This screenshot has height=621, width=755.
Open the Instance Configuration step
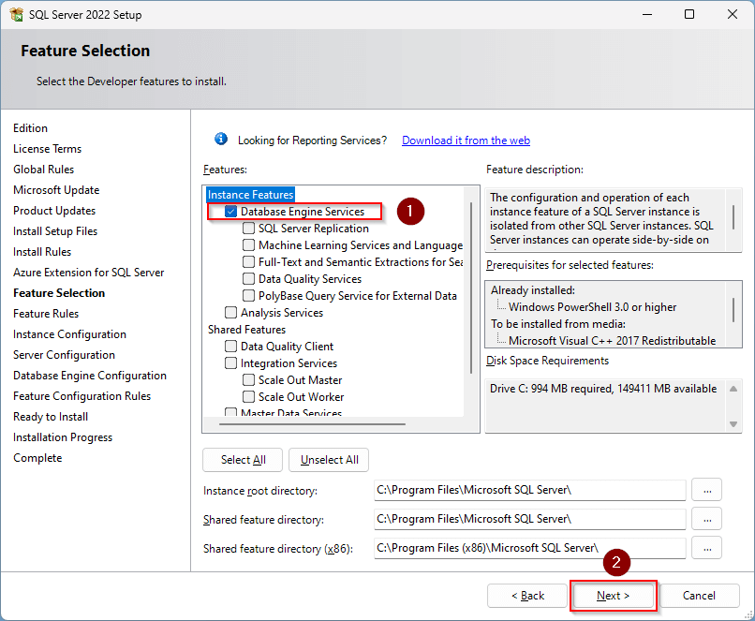69,334
